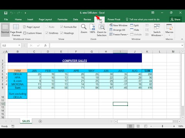Click Synchronous Scrolling icon

coord(147,30)
